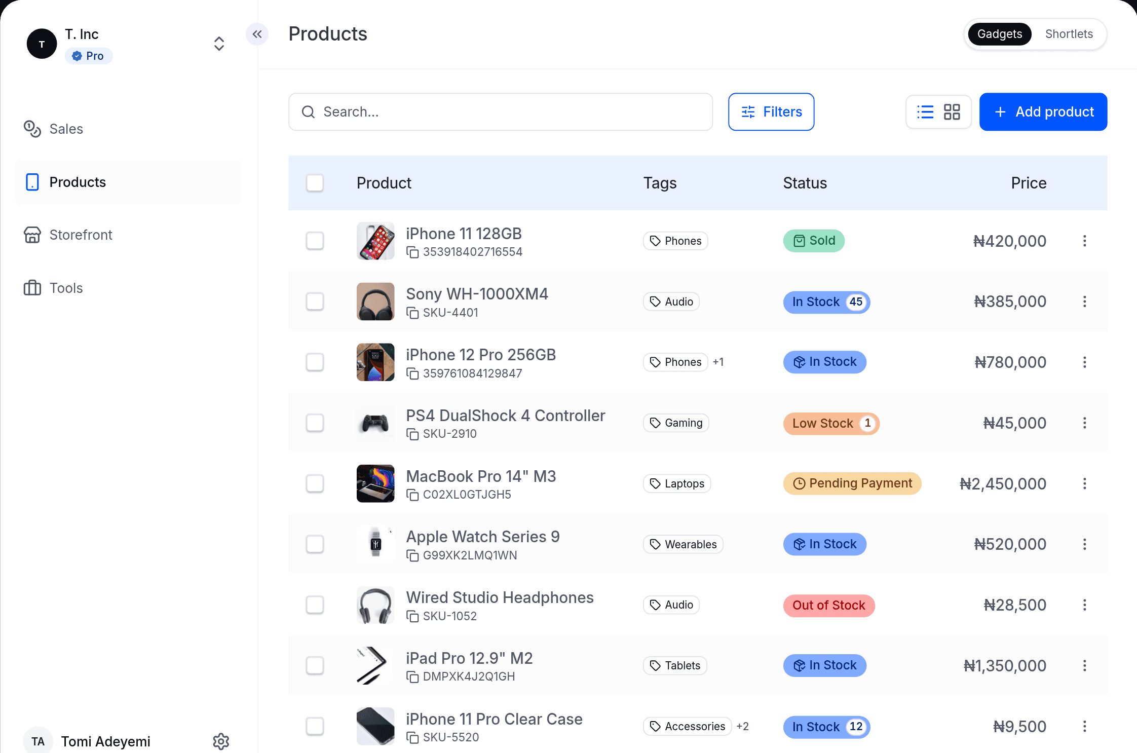Switch to grid view layout
The width and height of the screenshot is (1137, 753).
(952, 112)
